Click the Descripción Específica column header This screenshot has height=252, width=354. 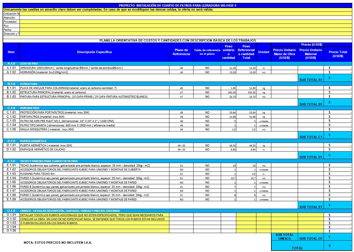94,52
